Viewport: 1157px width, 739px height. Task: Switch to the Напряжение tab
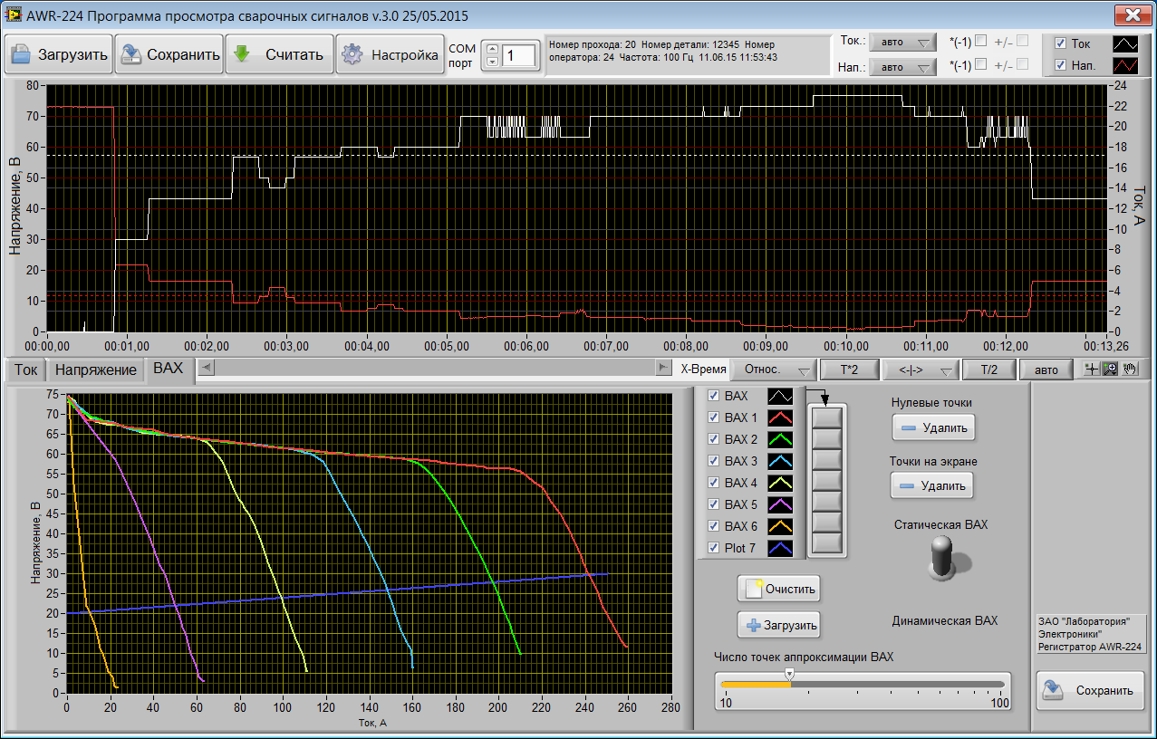[96, 369]
